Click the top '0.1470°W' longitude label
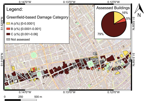145x101 pixels. tap(25, 2)
